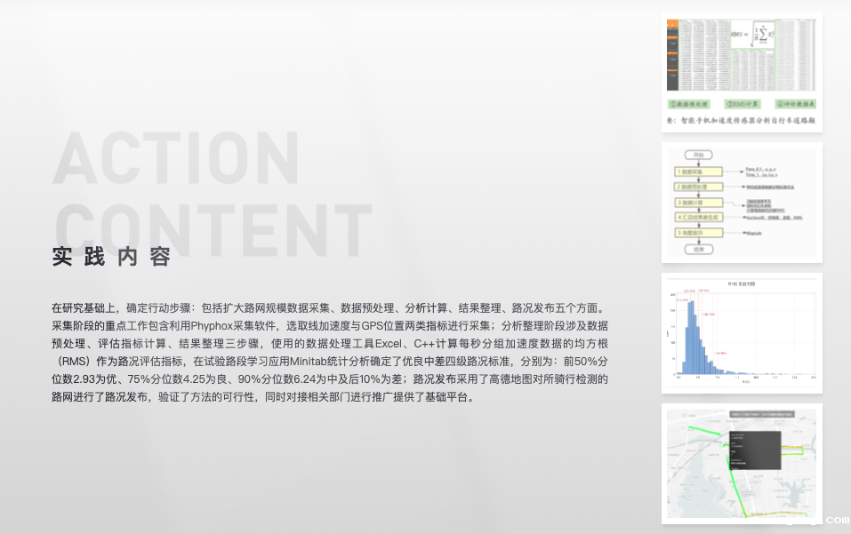The image size is (851, 534).
Task: Click the green ③评估数据表 label
Action: click(794, 104)
